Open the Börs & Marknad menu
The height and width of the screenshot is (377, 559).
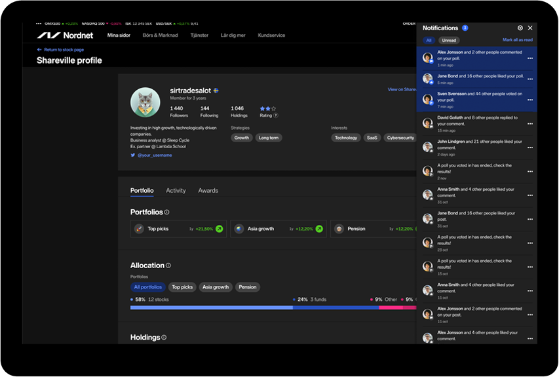[160, 35]
